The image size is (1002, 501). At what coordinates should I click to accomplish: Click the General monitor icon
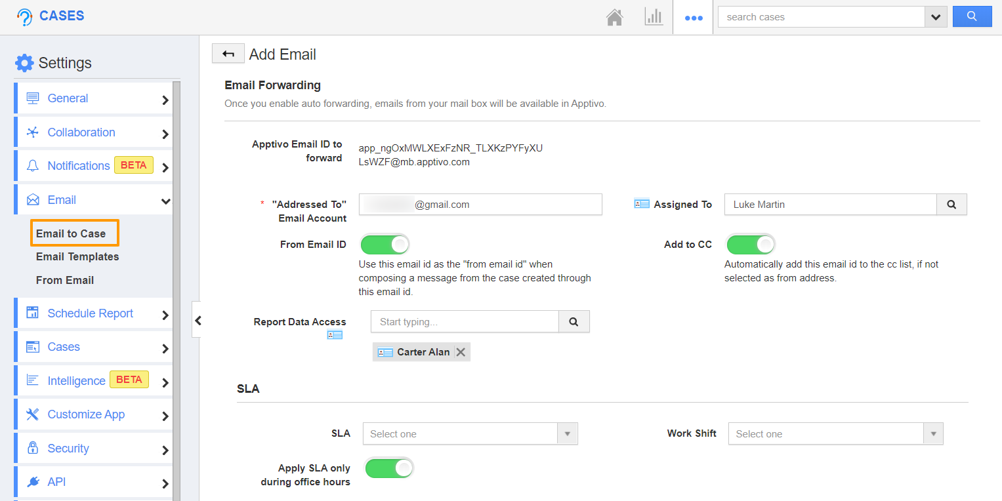33,98
